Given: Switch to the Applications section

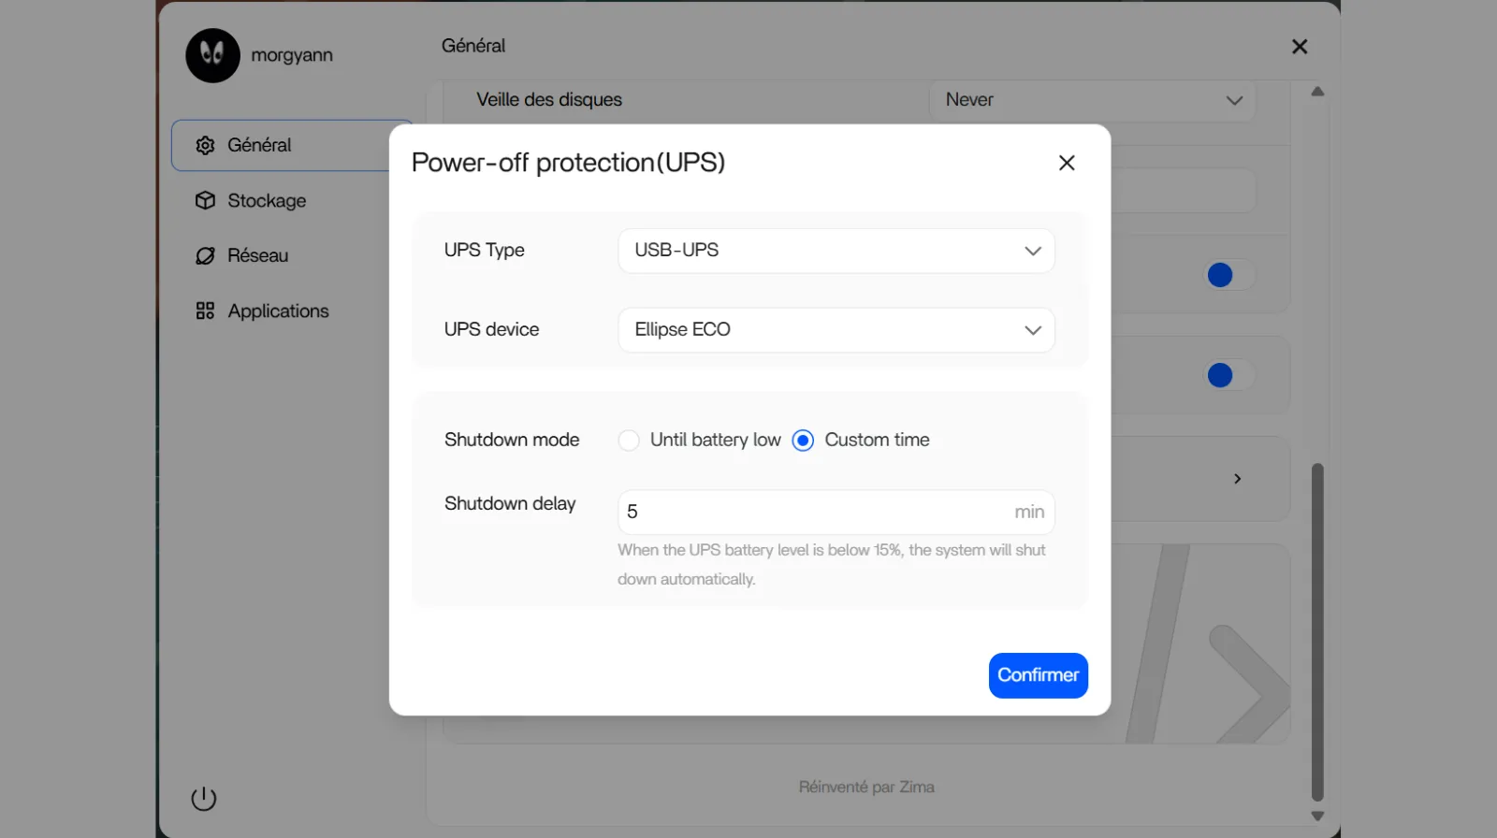Looking at the screenshot, I should pos(278,311).
